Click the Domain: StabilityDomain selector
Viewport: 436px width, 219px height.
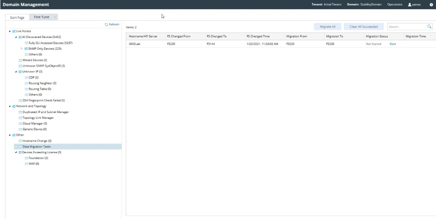364,5
